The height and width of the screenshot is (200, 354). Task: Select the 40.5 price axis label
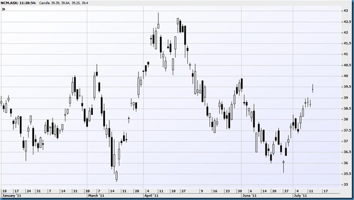tap(347, 65)
